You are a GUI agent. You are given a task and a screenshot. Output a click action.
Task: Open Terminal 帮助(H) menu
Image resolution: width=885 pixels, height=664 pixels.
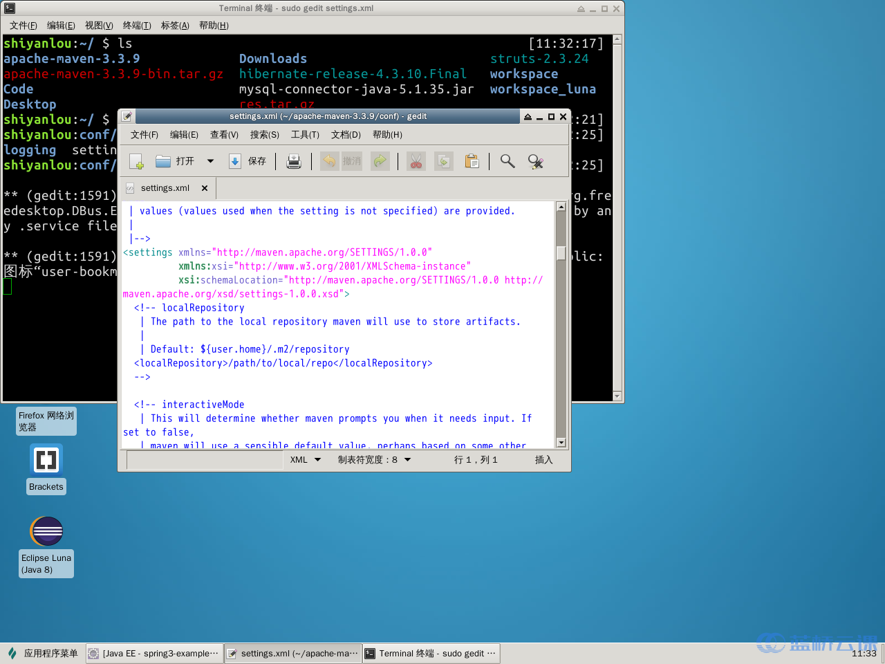[214, 26]
